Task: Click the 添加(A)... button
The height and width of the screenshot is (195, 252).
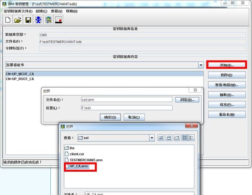Action: pos(227,65)
